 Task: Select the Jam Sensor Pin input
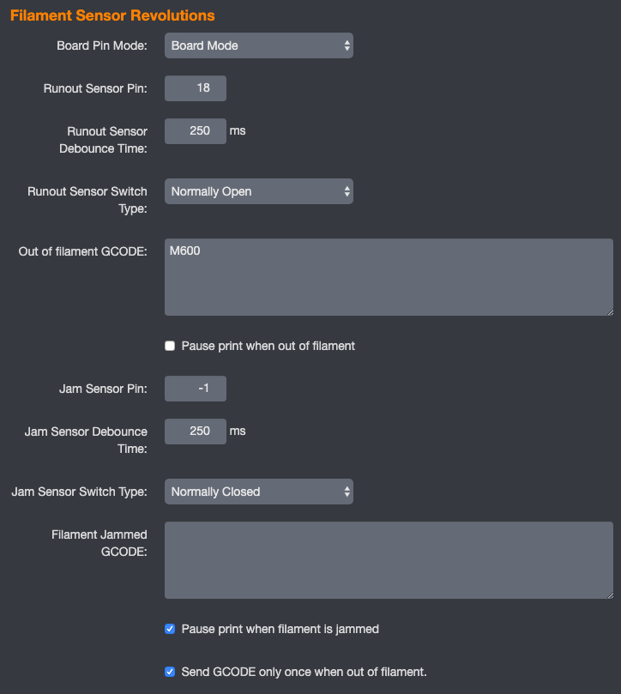tap(196, 389)
